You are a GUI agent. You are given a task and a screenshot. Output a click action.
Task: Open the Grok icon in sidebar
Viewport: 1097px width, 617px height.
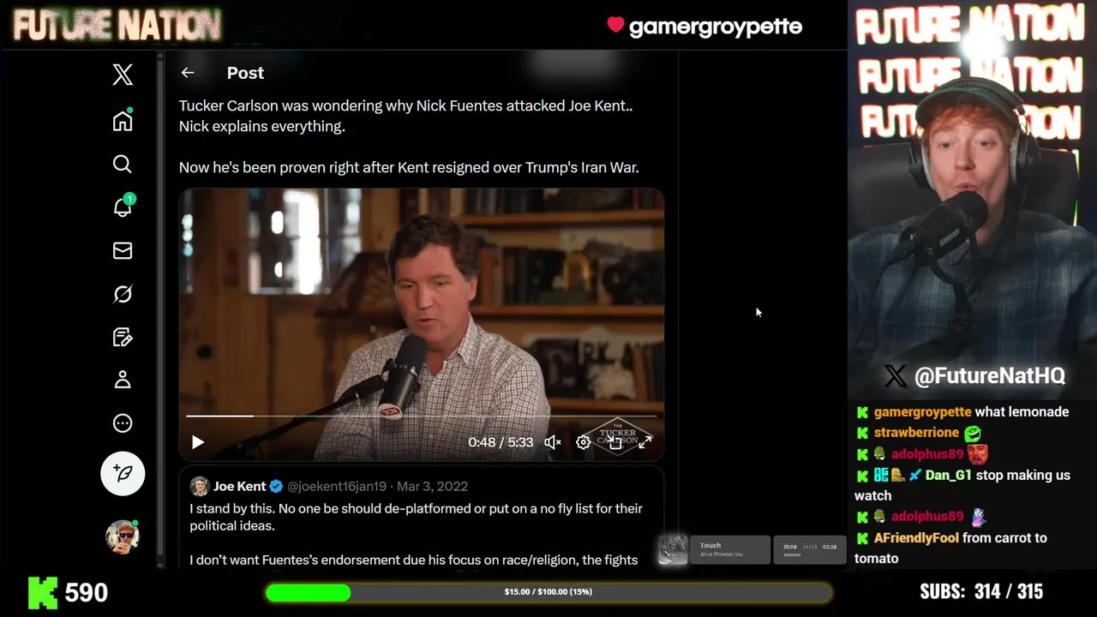pos(123,294)
